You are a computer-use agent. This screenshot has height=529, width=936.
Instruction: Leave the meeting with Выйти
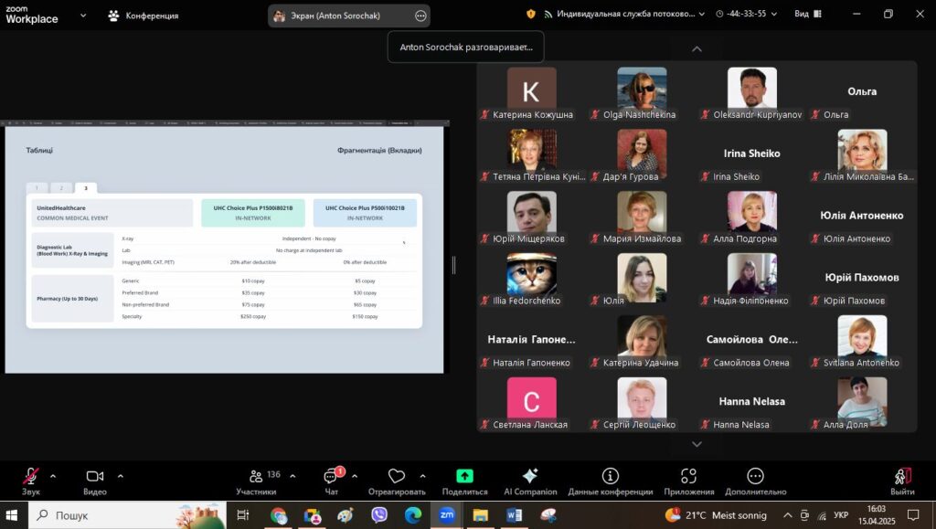click(x=902, y=481)
